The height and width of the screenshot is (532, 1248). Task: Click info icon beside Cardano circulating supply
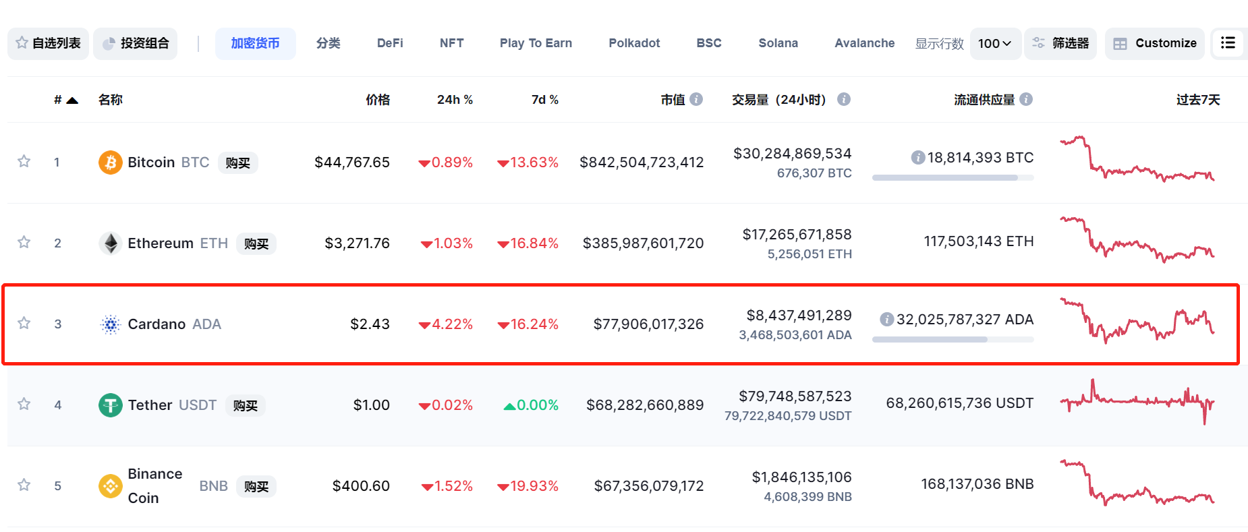click(886, 320)
